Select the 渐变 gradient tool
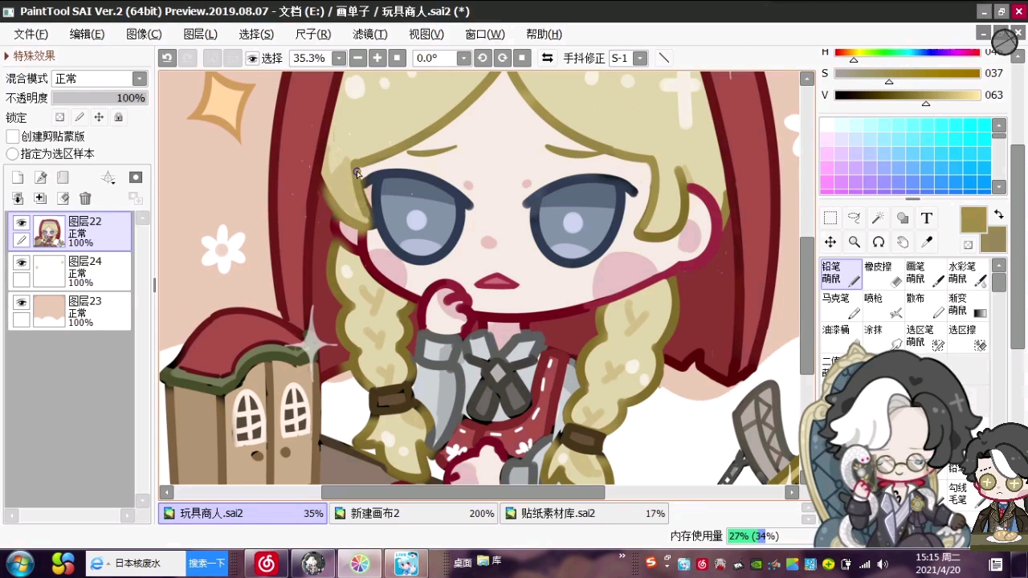 click(968, 305)
